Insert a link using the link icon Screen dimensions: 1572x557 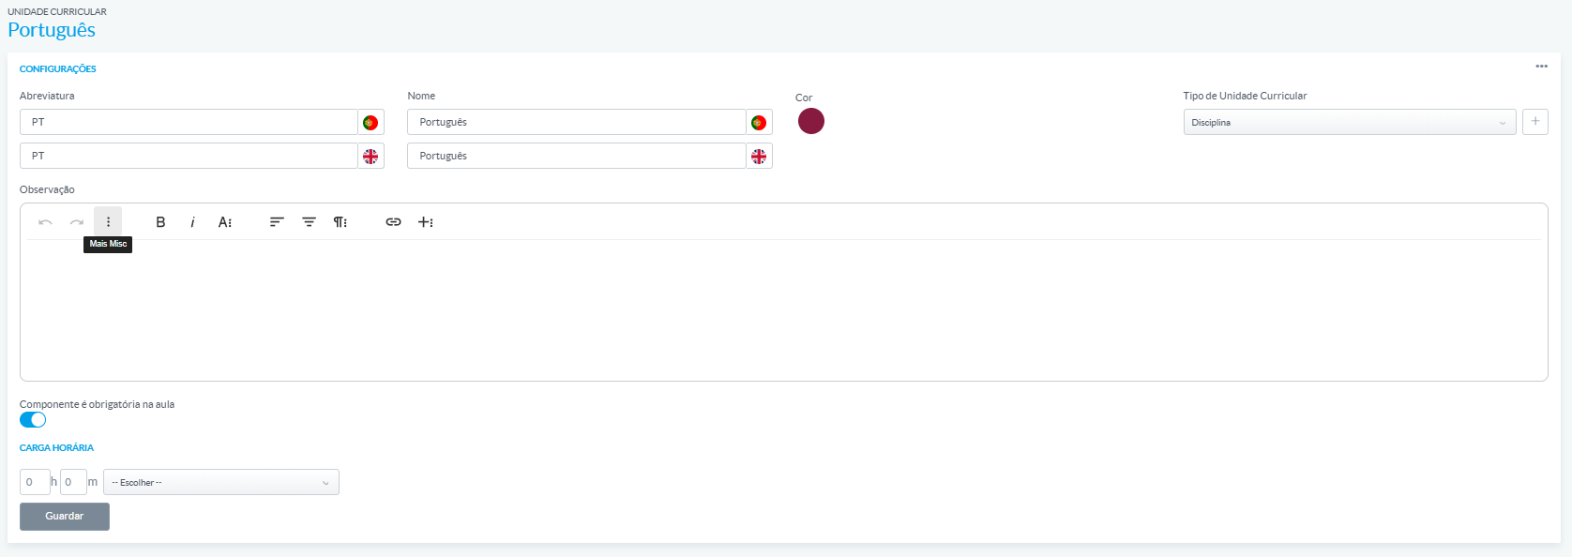point(394,222)
